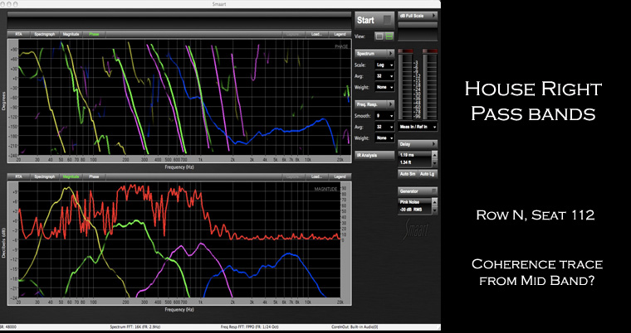Switch View to single-pane layout icon
Screen dimensions: 631x333
point(379,36)
